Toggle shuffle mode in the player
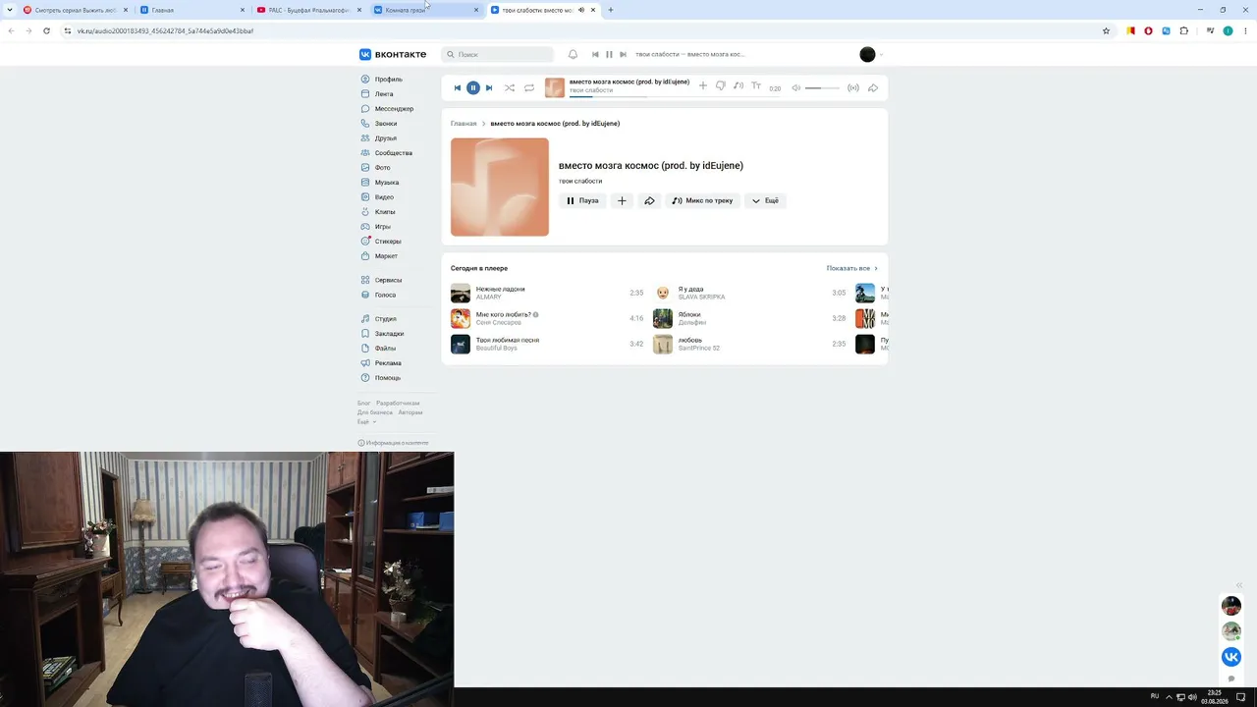Image resolution: width=1257 pixels, height=707 pixels. [510, 87]
